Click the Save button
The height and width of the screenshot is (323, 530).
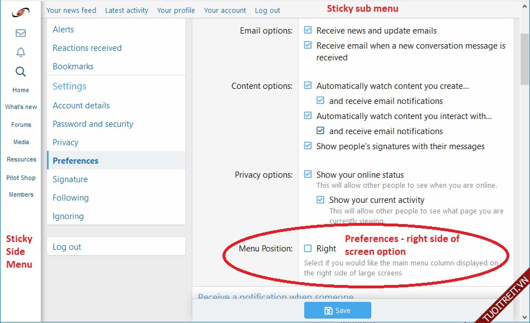pos(337,310)
